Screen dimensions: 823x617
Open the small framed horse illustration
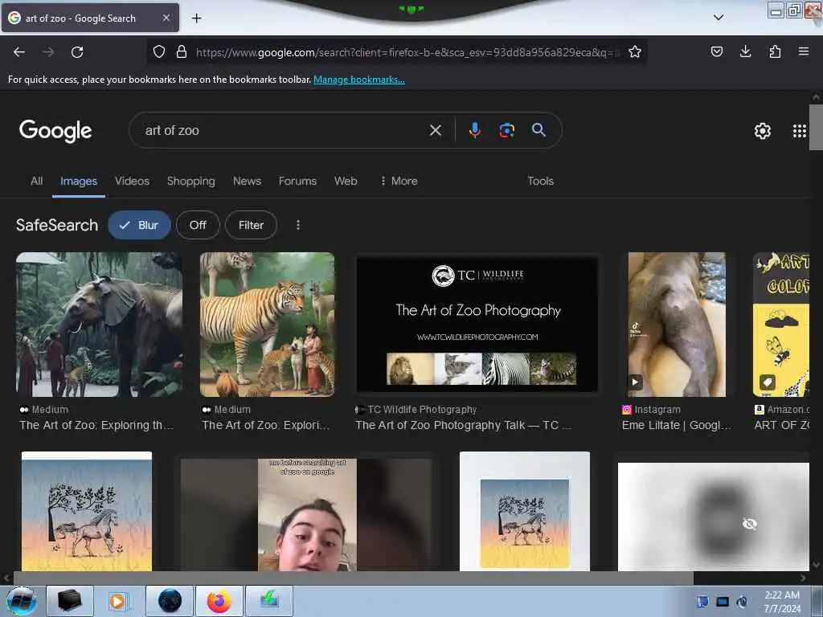click(524, 511)
